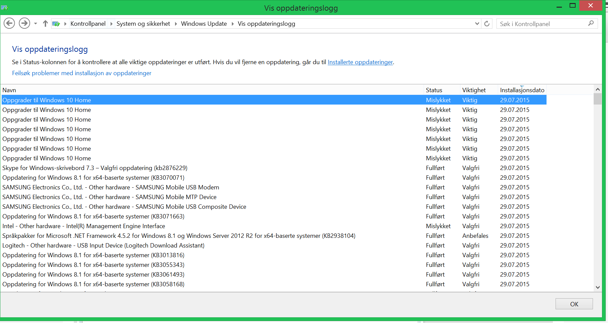This screenshot has height=323, width=608.
Task: Select Logitech USB Input Device row
Action: pyautogui.click(x=274, y=245)
